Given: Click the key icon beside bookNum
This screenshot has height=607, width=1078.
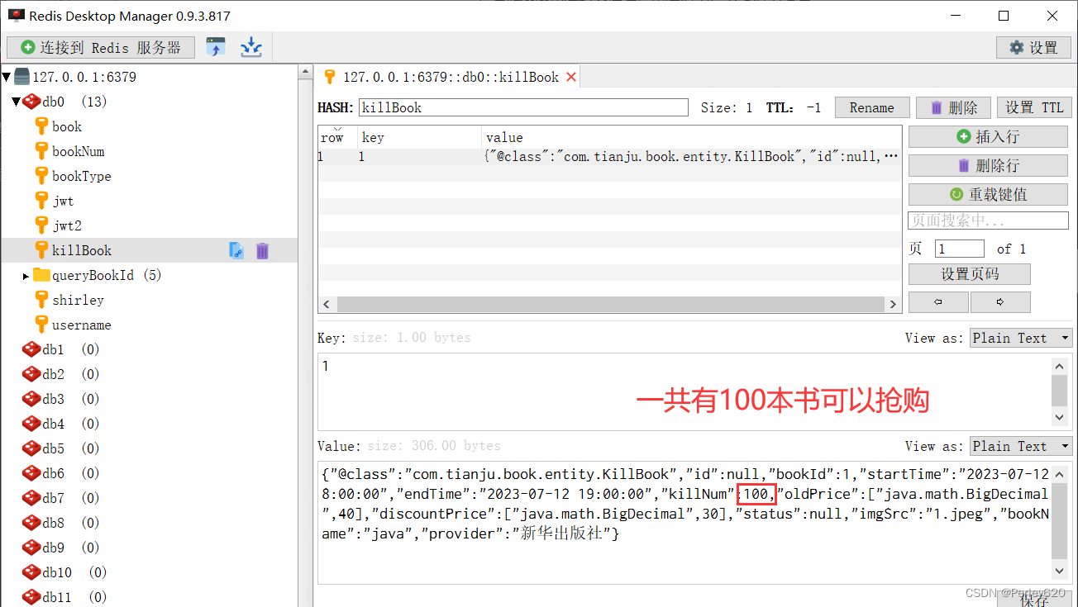Looking at the screenshot, I should pos(42,151).
